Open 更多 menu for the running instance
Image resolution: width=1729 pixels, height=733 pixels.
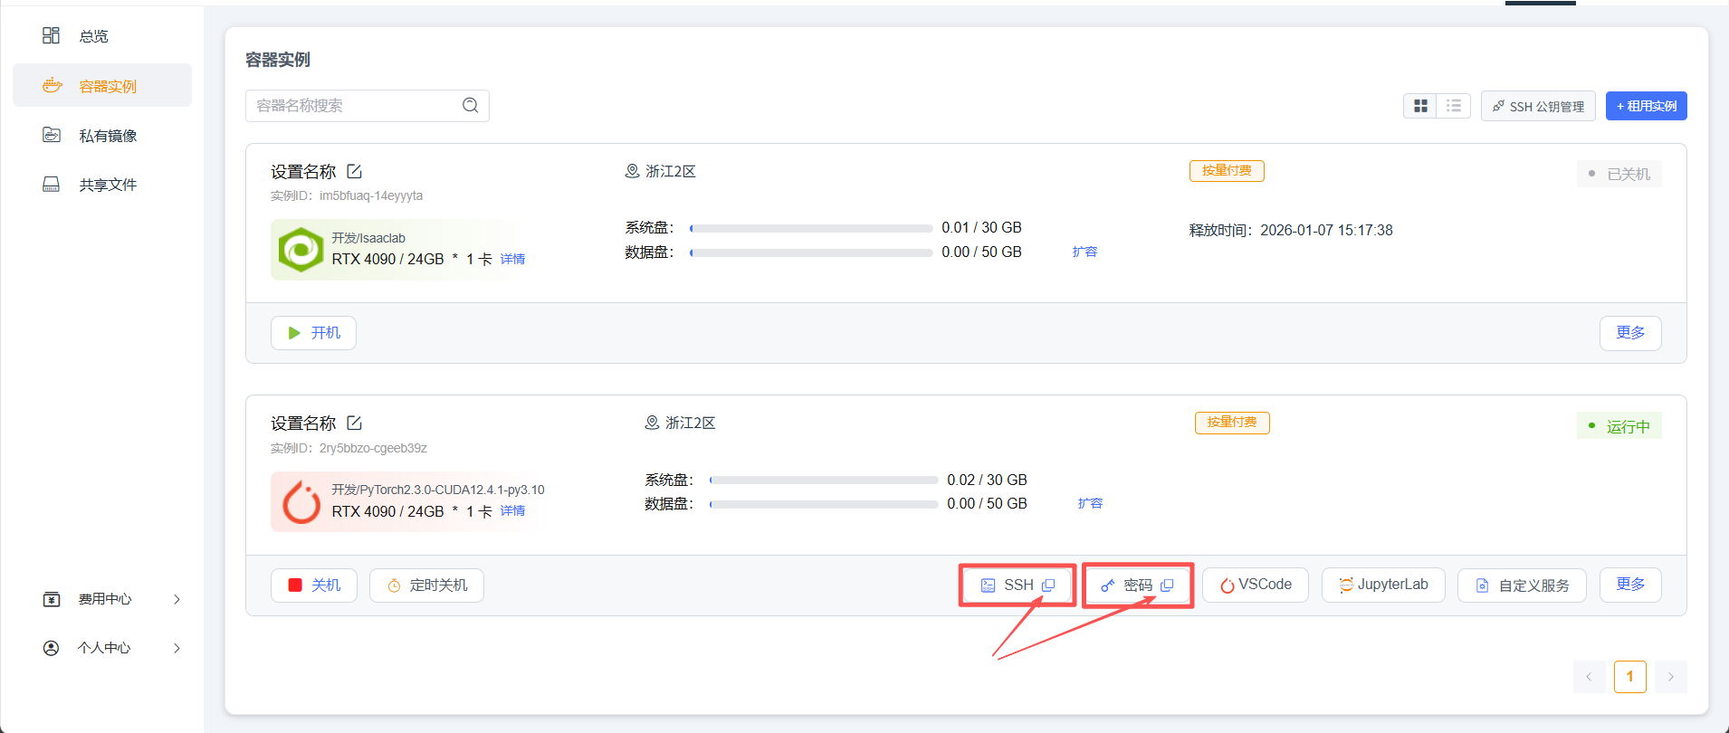[1629, 585]
